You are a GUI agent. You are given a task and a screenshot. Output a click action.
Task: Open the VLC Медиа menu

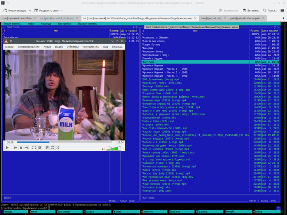pyautogui.click(x=9, y=47)
